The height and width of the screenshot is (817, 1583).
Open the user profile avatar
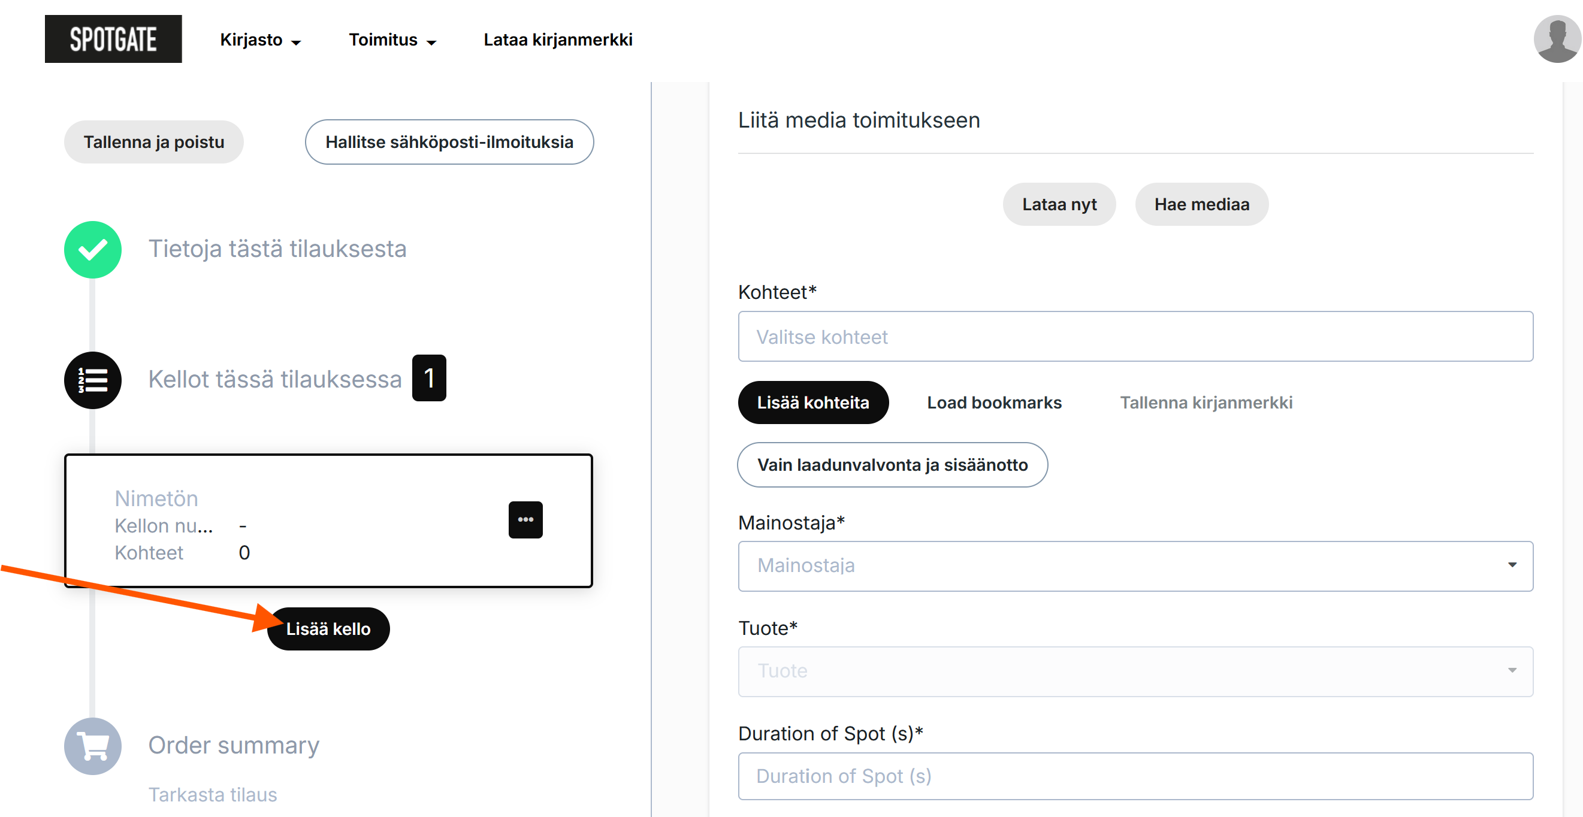[x=1556, y=40]
